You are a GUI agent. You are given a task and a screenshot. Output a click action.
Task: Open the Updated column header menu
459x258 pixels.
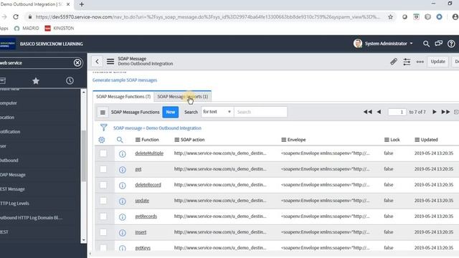(x=417, y=140)
